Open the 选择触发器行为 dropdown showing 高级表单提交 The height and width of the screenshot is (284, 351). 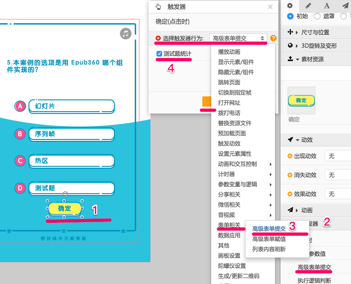tap(238, 38)
